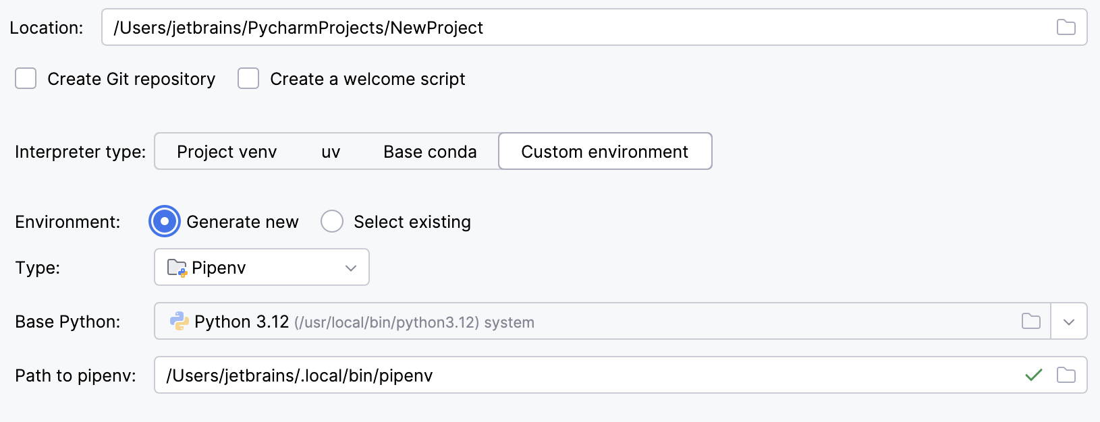Click the Pipenv folder icon in Type
1100x422 pixels.
point(177,268)
